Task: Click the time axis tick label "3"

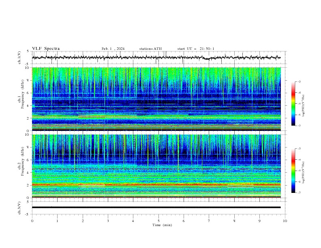Action: [x=108, y=221]
